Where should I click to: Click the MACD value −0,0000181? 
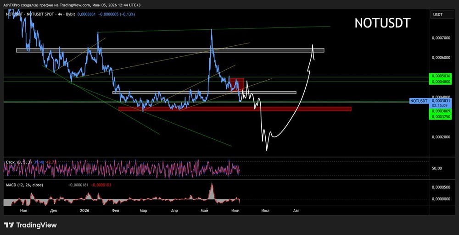pos(78,185)
